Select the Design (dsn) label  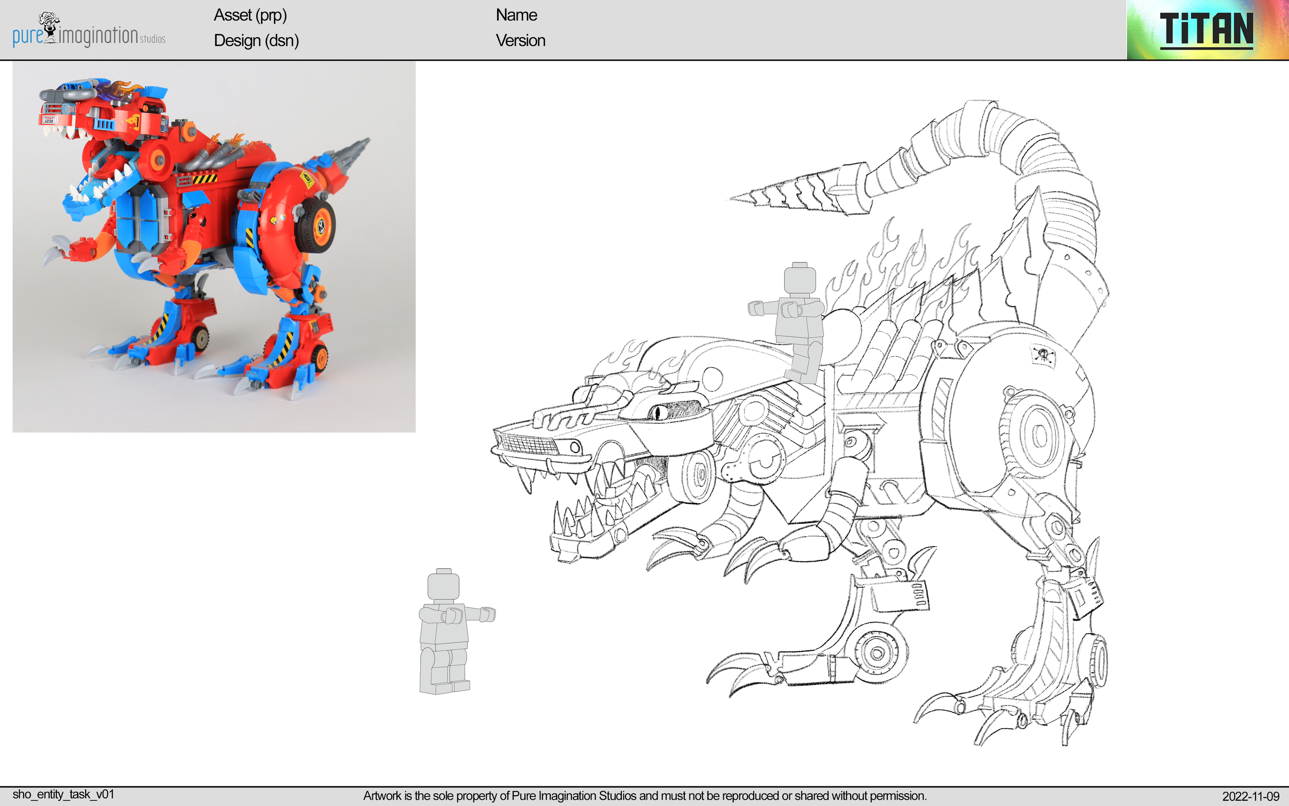pyautogui.click(x=256, y=41)
